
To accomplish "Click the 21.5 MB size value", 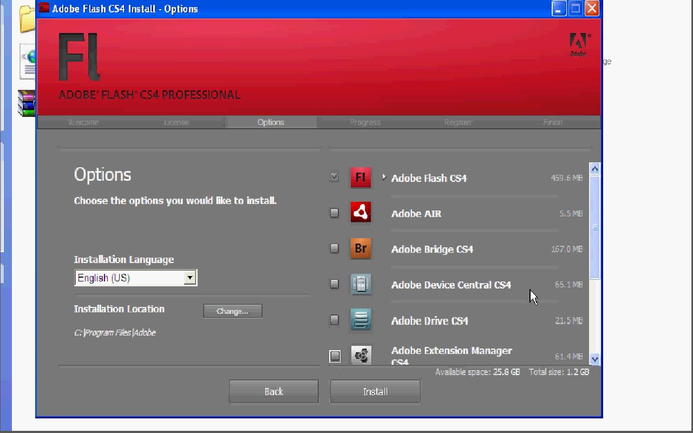I will 569,321.
